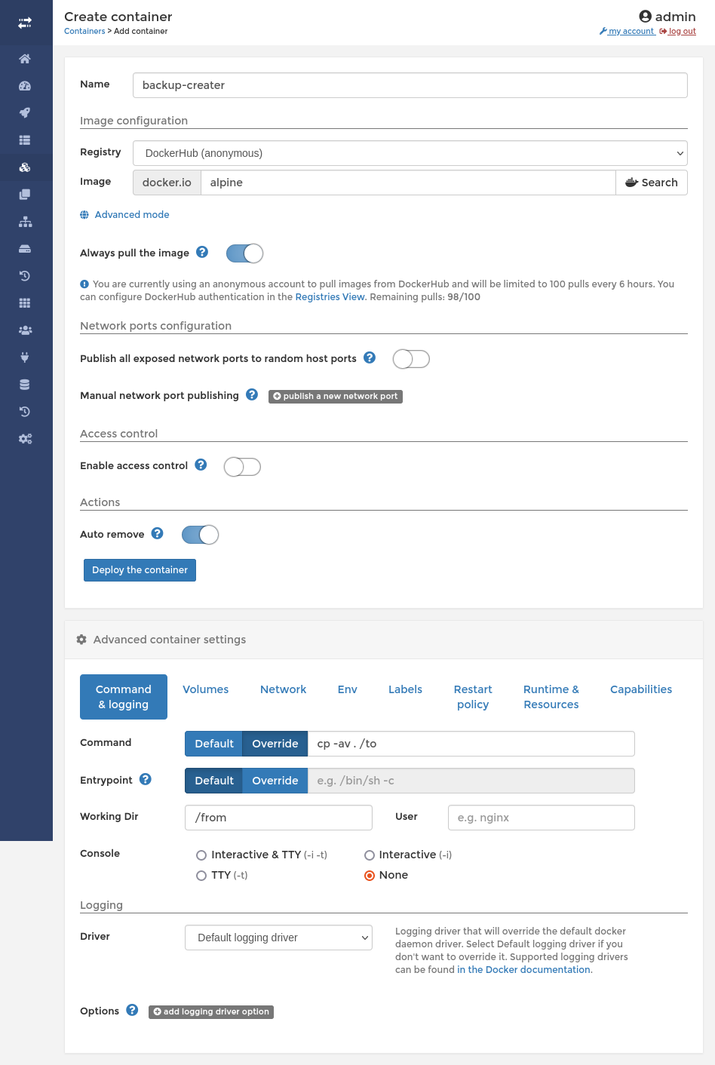Open Dashboard via the gauge sidebar icon
This screenshot has height=1065, width=715.
[x=25, y=86]
